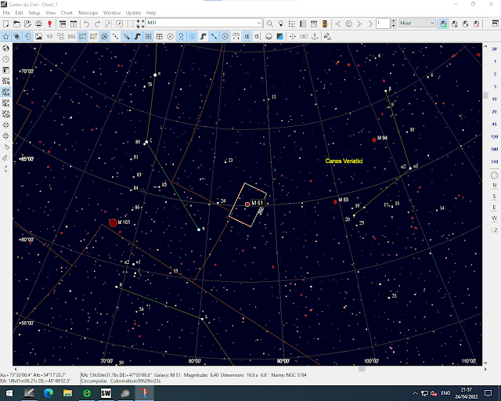Image resolution: width=501 pixels, height=401 pixels.
Task: Toggle the coordinate grid hash icon
Action: 148,37
